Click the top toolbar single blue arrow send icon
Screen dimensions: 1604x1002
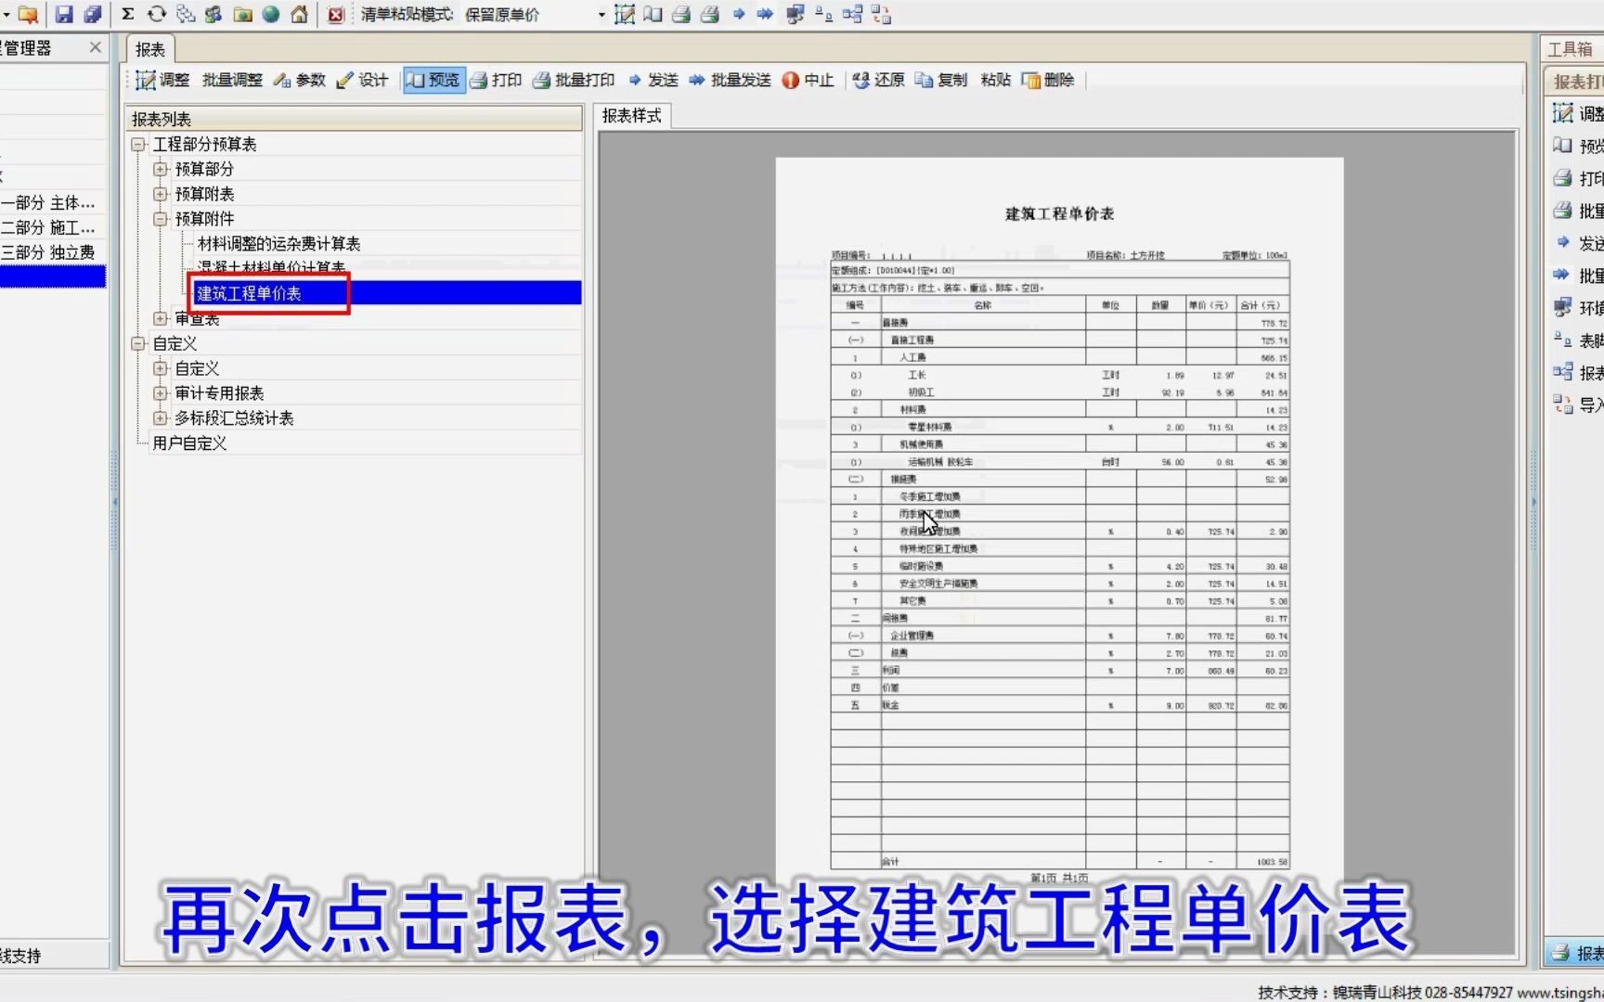coord(739,14)
